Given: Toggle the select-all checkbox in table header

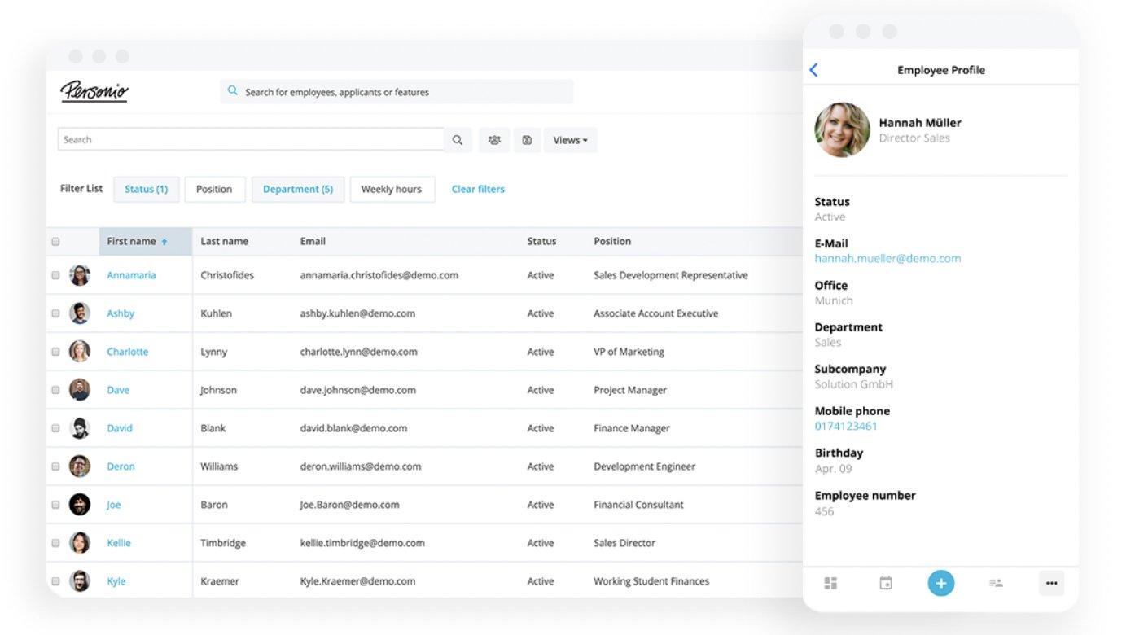Looking at the screenshot, I should [x=55, y=242].
